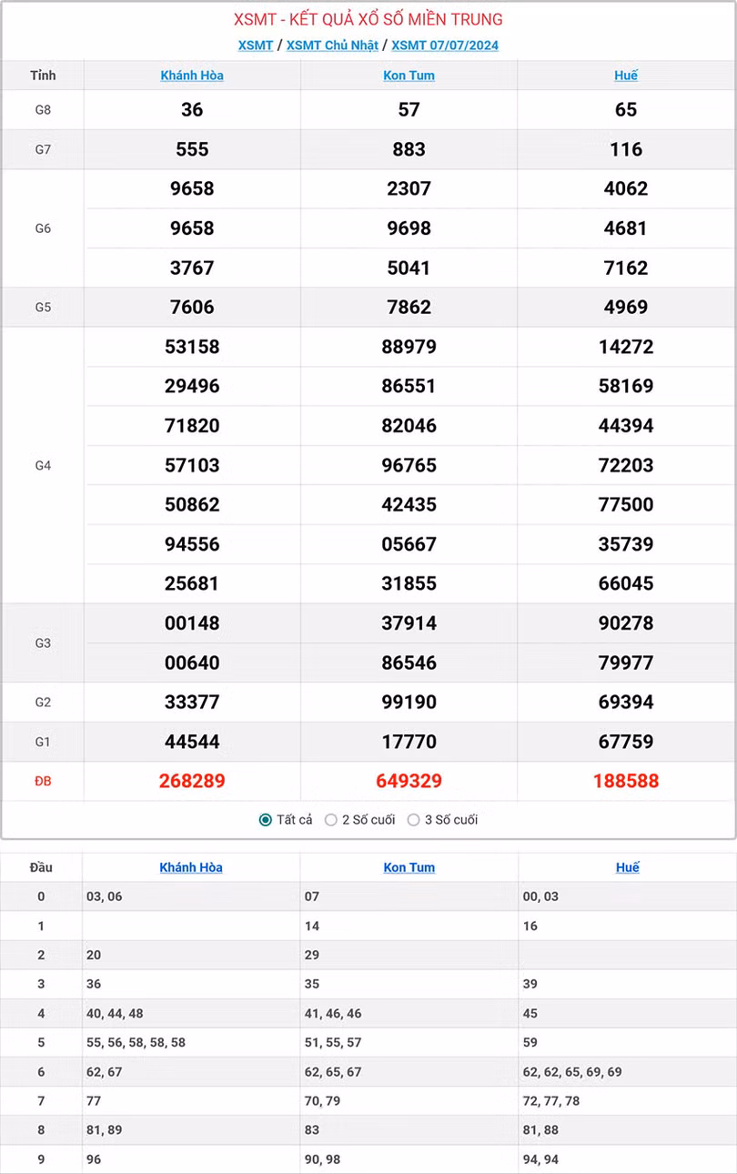Click Khánh Hòa link in the Đầu table header

[191, 867]
